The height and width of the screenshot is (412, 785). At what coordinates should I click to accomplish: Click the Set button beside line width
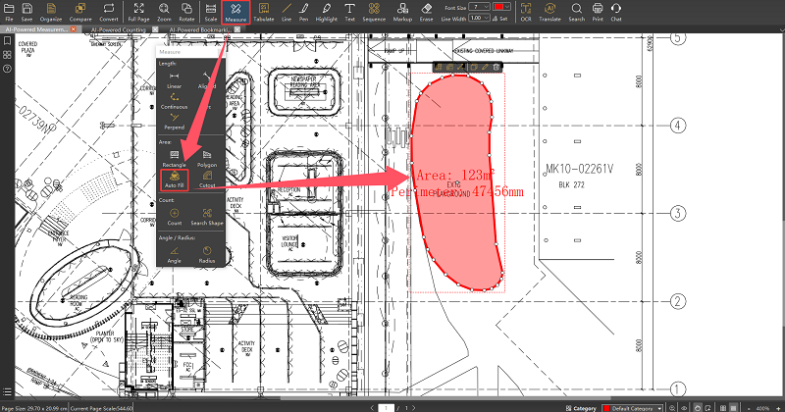501,18
